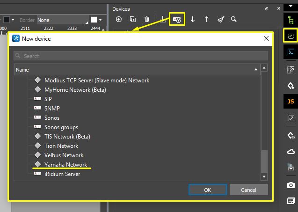Click the move down arrow icon
298x212 pixels.
coord(192,19)
